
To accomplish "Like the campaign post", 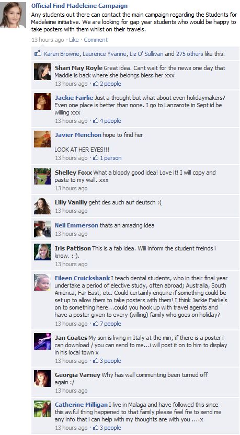I will pos(74,40).
